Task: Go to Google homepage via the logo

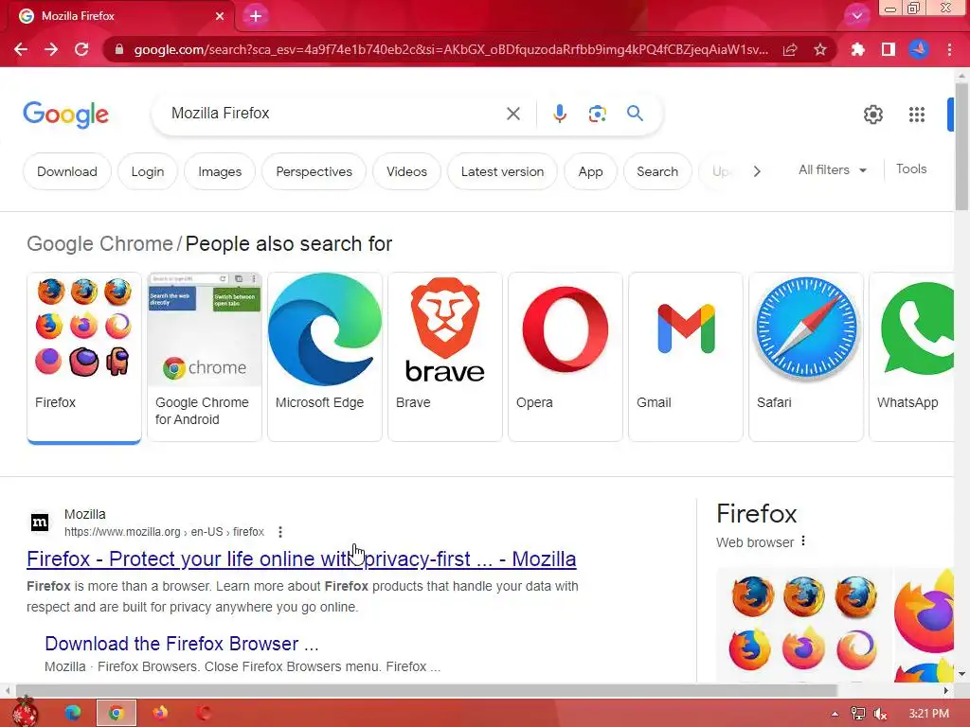Action: coord(65,115)
